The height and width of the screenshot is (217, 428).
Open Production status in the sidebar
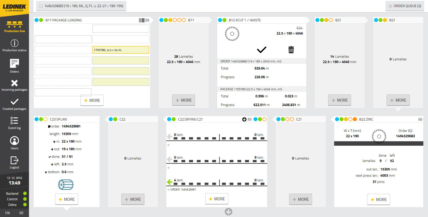point(14,46)
